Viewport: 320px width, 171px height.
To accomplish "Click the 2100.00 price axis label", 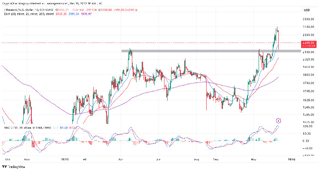I will coord(308,52).
